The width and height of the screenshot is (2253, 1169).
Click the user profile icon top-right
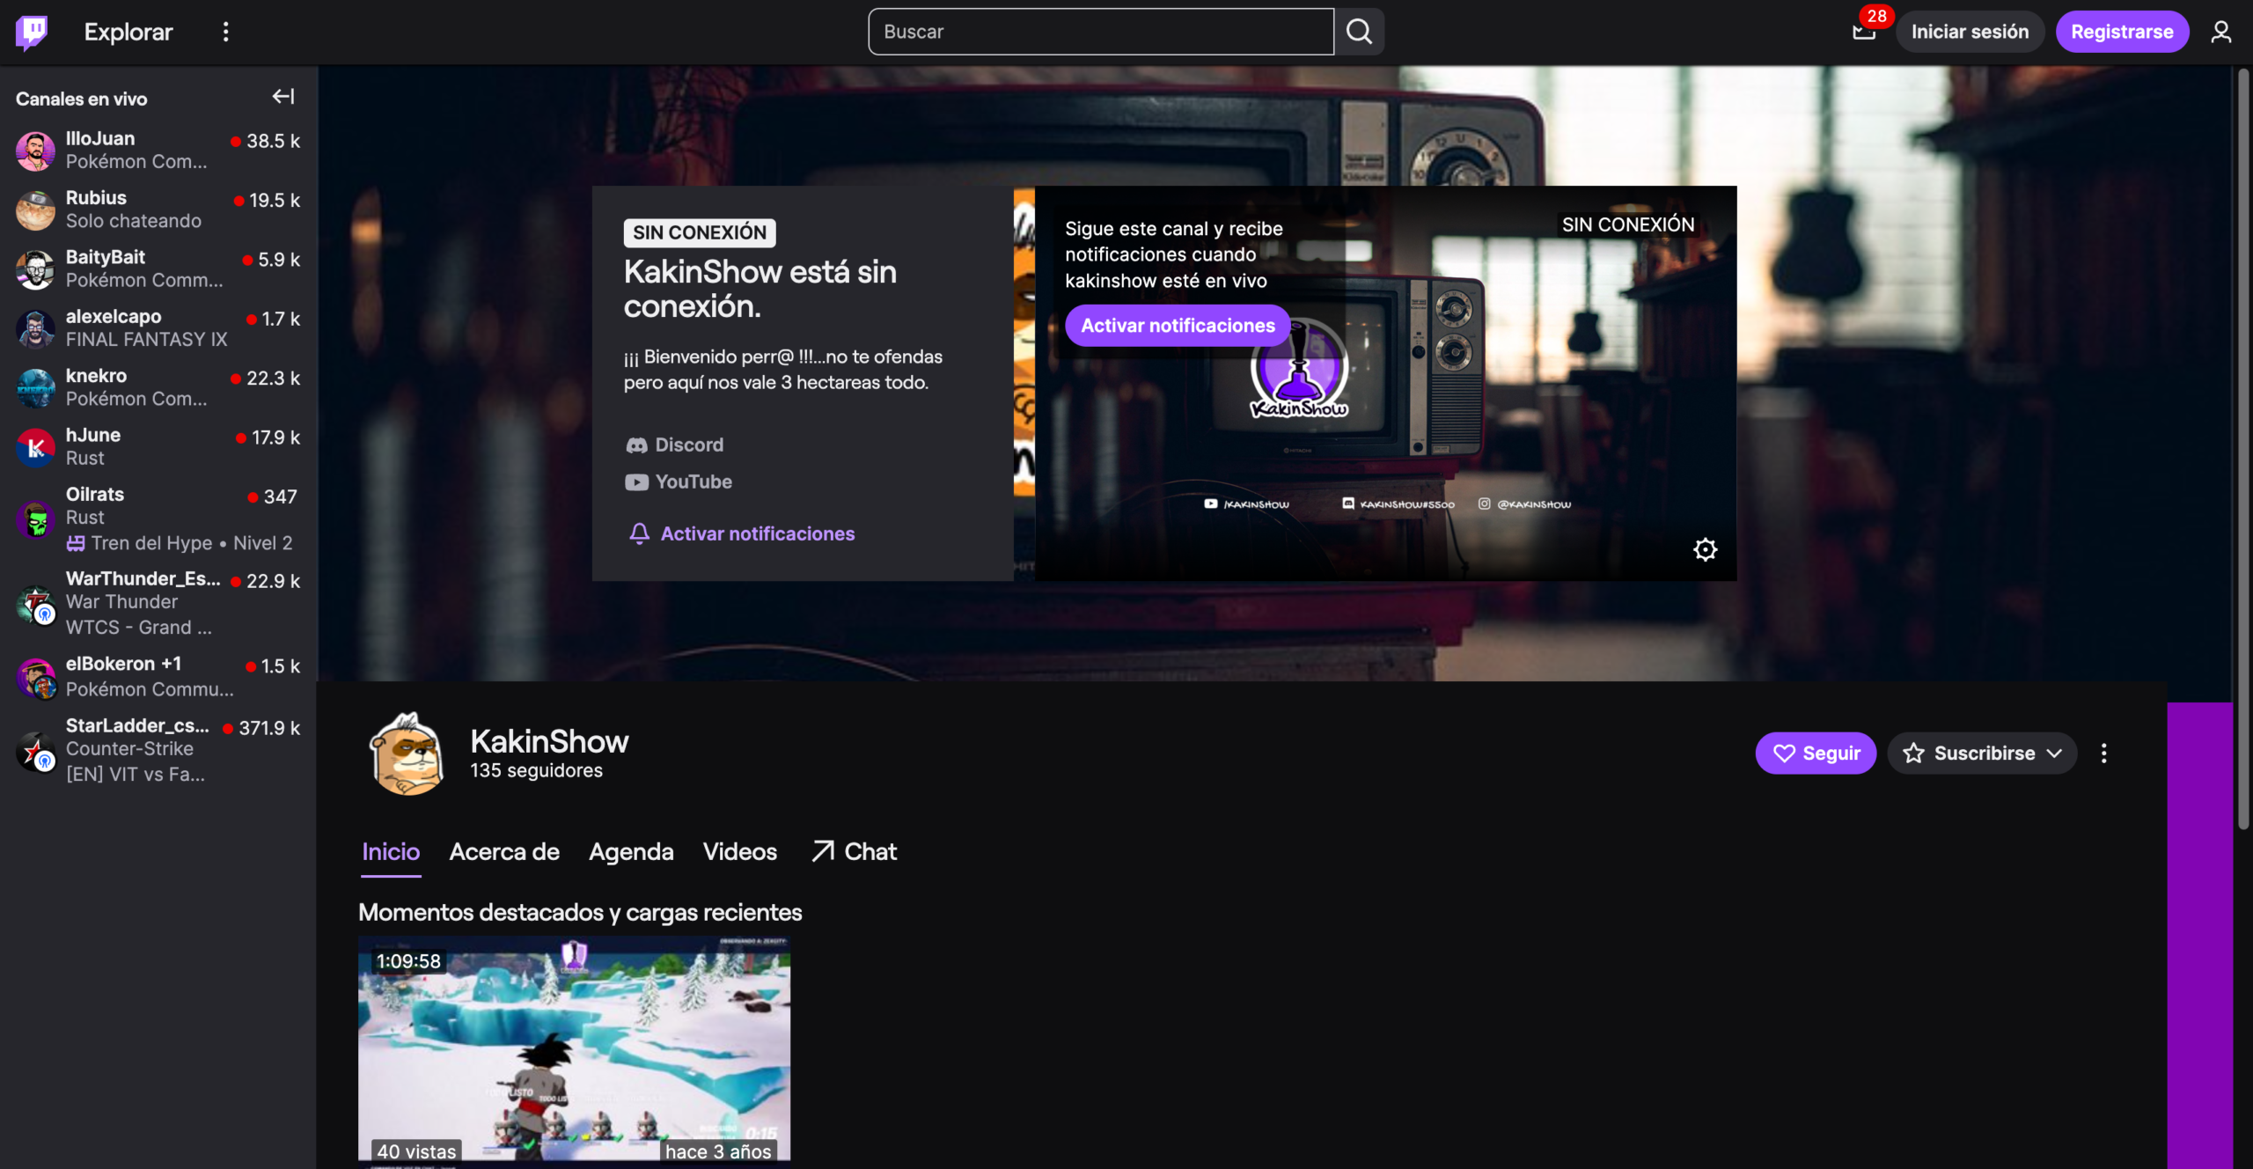2220,32
